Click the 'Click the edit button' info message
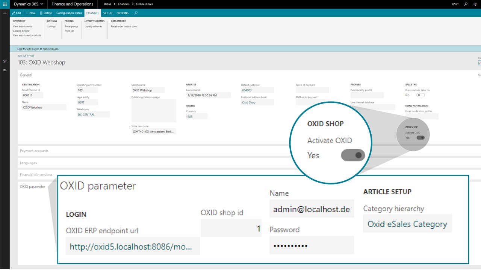Screen dimensions: 481x270 coord(38,49)
